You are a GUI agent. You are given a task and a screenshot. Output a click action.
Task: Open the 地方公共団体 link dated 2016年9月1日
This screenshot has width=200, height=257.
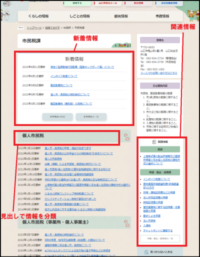click(75, 209)
